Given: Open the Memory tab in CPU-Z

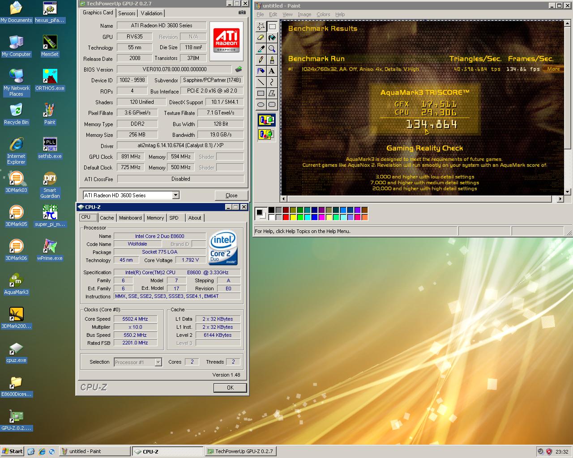Looking at the screenshot, I should tap(155, 218).
